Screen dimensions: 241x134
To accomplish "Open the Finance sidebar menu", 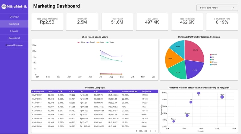I will point(14,31).
